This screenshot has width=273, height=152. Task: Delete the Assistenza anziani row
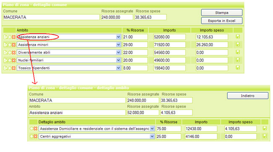click(13, 37)
